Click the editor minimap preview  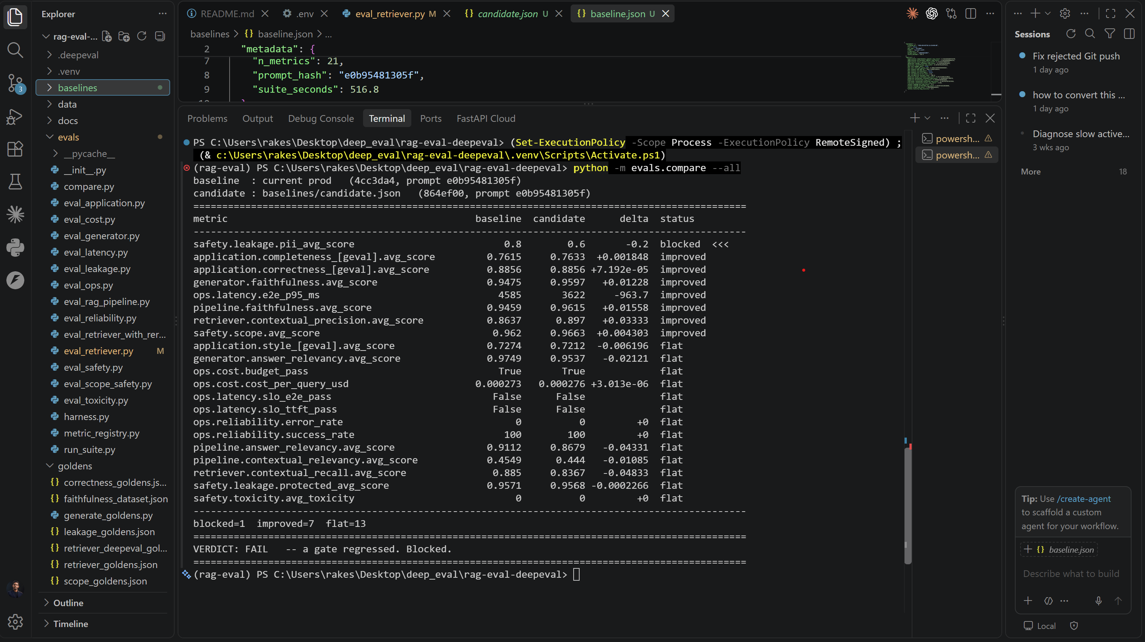[x=931, y=67]
